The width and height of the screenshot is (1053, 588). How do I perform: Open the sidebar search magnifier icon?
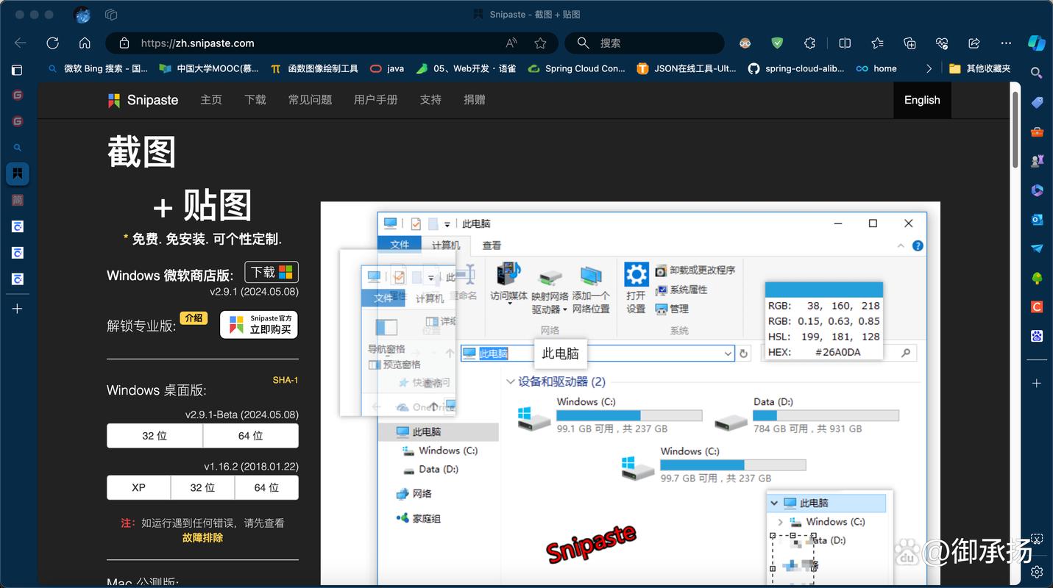point(1036,73)
